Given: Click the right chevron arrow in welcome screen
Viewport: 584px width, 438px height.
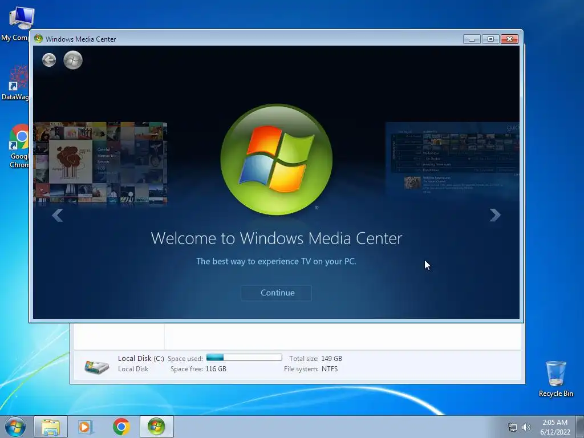Looking at the screenshot, I should coord(495,215).
